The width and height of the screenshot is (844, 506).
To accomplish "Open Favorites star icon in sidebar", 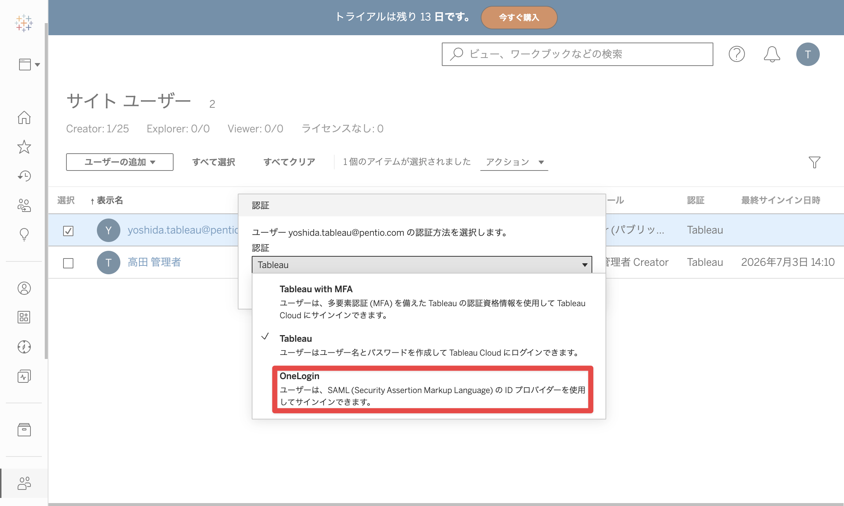I will [x=24, y=147].
